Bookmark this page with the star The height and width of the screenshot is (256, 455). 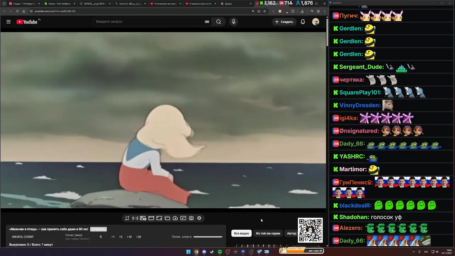pos(264,11)
